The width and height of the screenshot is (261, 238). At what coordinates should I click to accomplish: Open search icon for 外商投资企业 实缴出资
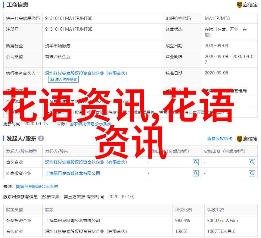(x=252, y=174)
